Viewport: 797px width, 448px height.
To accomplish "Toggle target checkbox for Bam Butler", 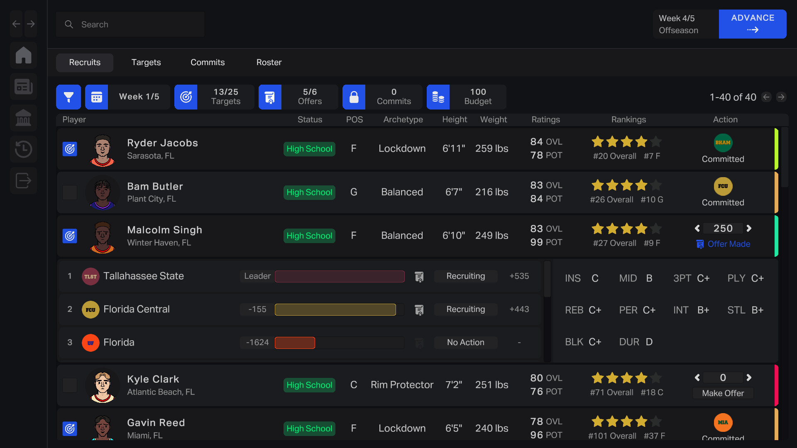I will tap(70, 192).
